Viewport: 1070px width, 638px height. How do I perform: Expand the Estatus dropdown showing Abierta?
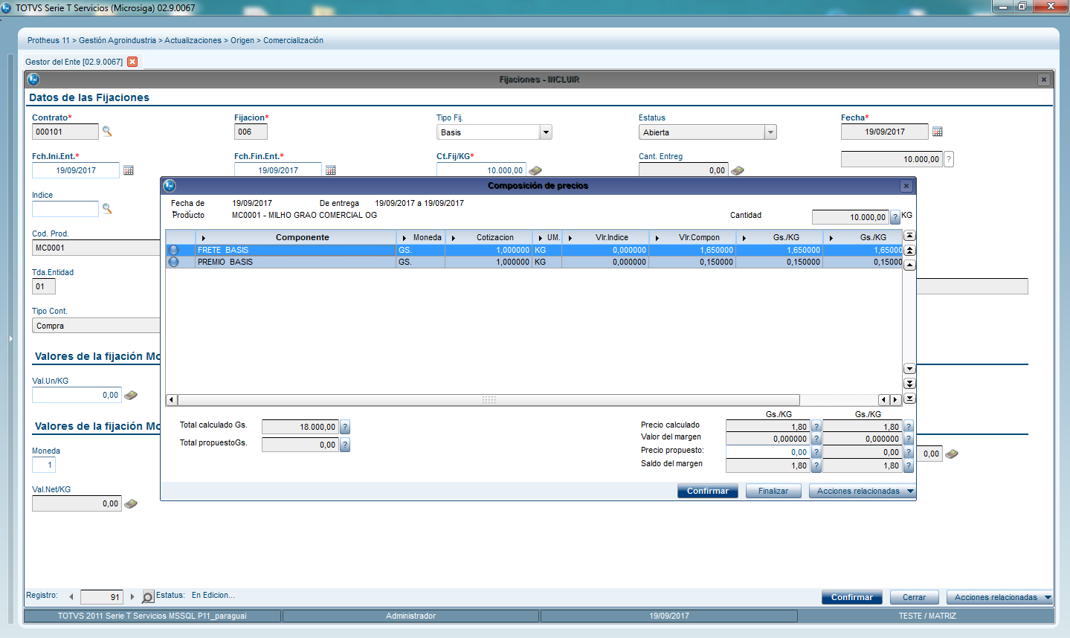coord(770,132)
